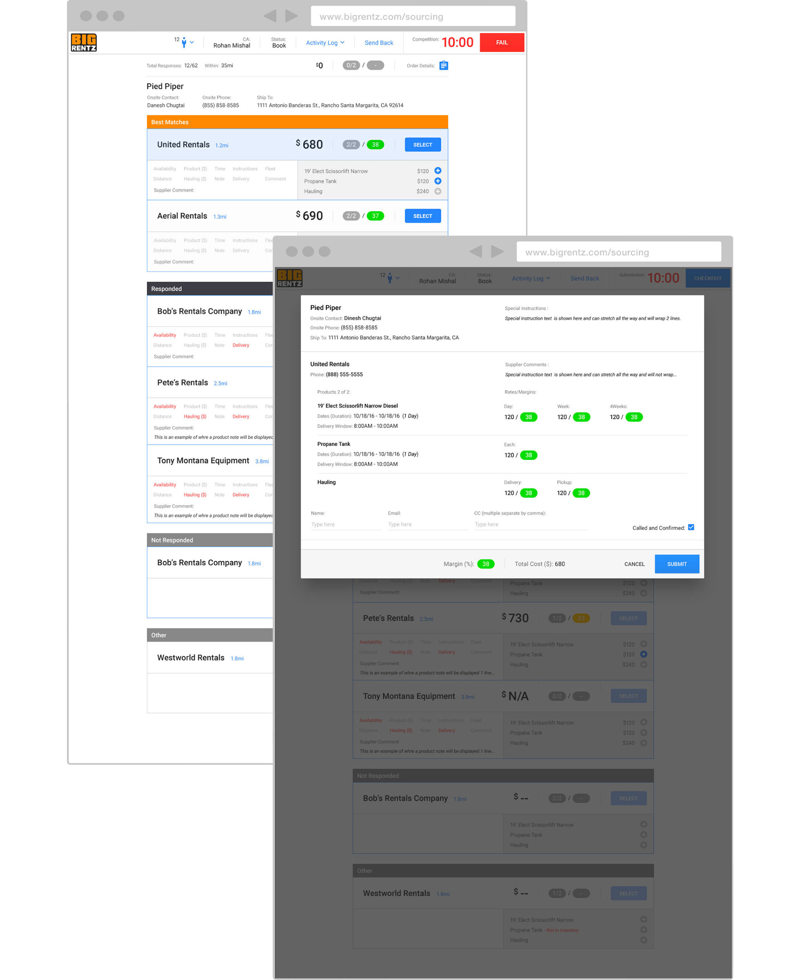The image size is (801, 980).
Task: Click the Each rate 38 badge for Propane Tank
Action: [x=528, y=455]
